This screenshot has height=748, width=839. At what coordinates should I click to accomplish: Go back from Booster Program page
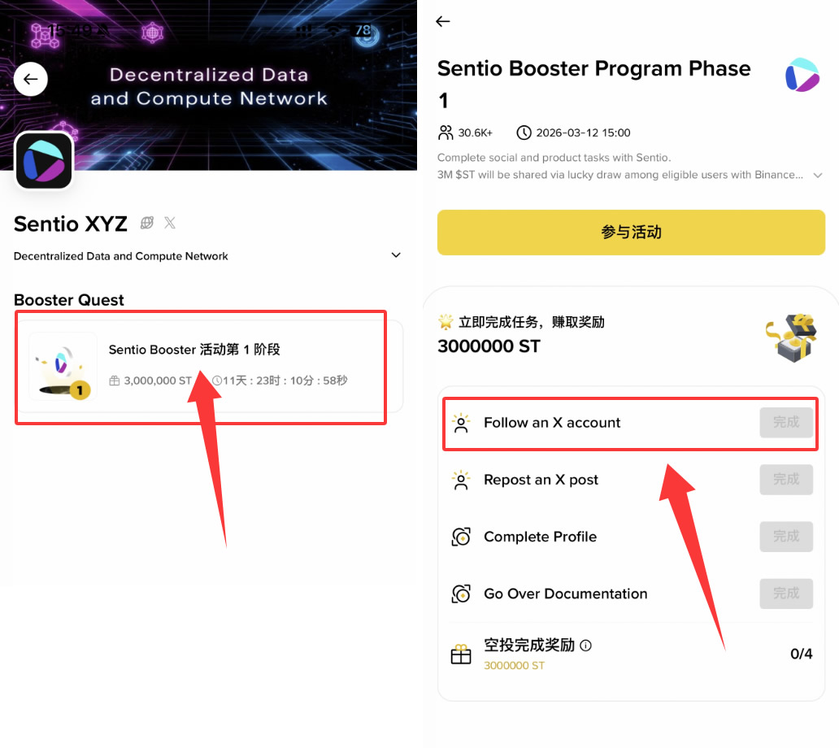(x=443, y=22)
